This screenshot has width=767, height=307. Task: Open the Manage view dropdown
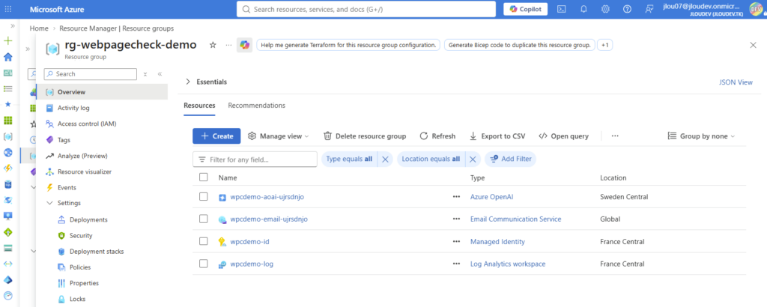(279, 136)
